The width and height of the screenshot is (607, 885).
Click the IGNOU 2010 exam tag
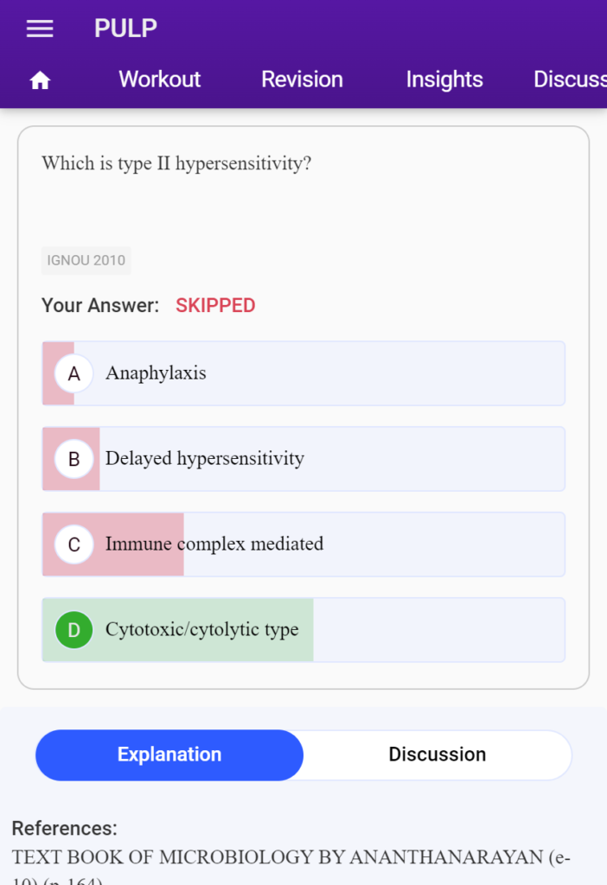(86, 261)
